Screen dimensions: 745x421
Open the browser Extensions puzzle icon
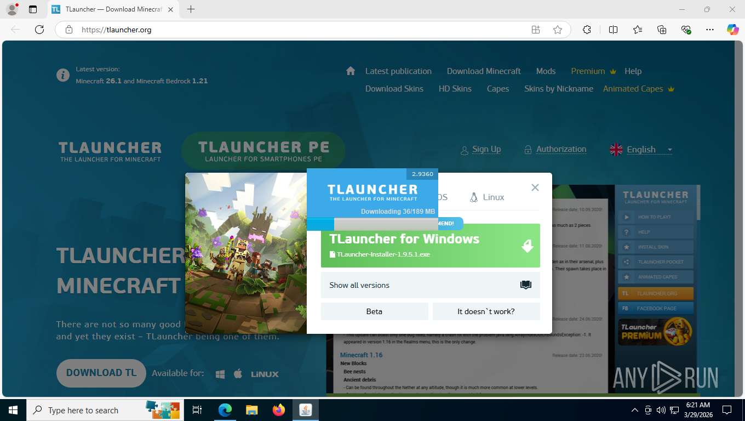coord(587,30)
